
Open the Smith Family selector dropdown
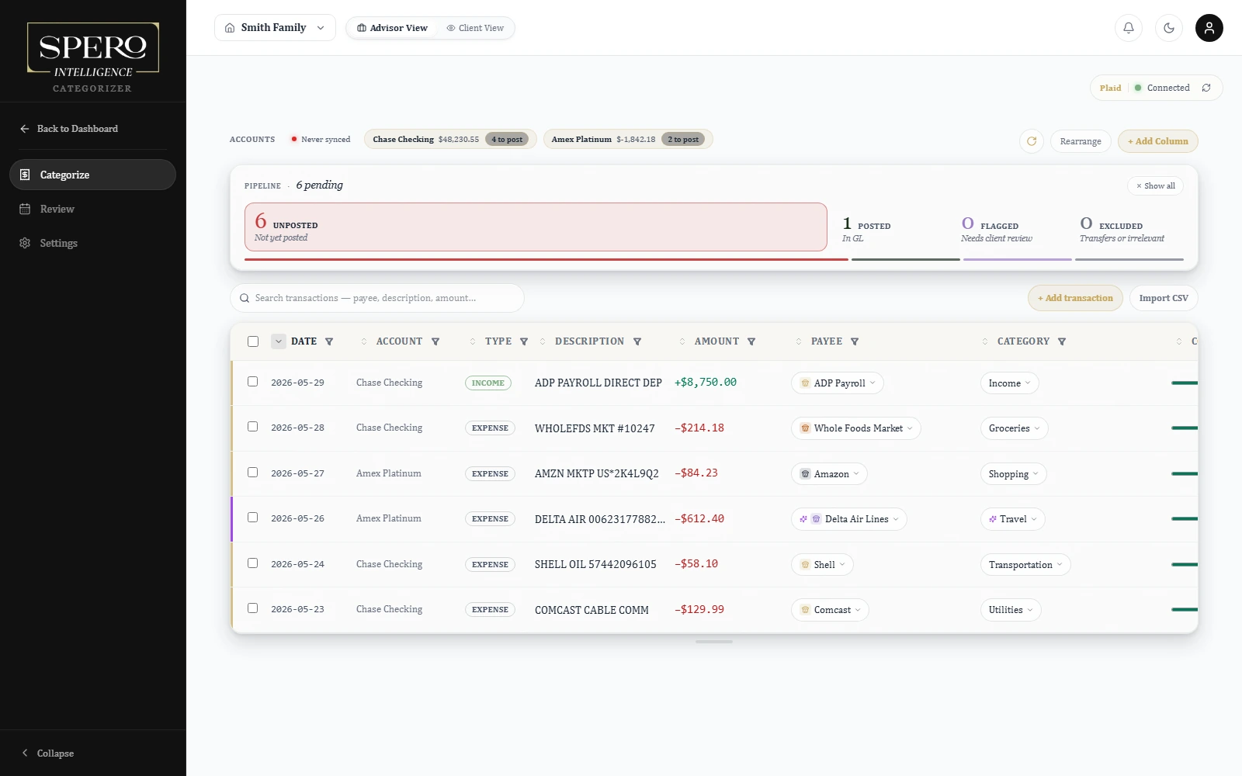(275, 28)
